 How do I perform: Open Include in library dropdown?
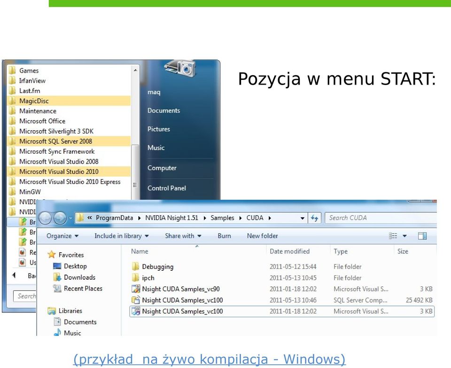[121, 236]
